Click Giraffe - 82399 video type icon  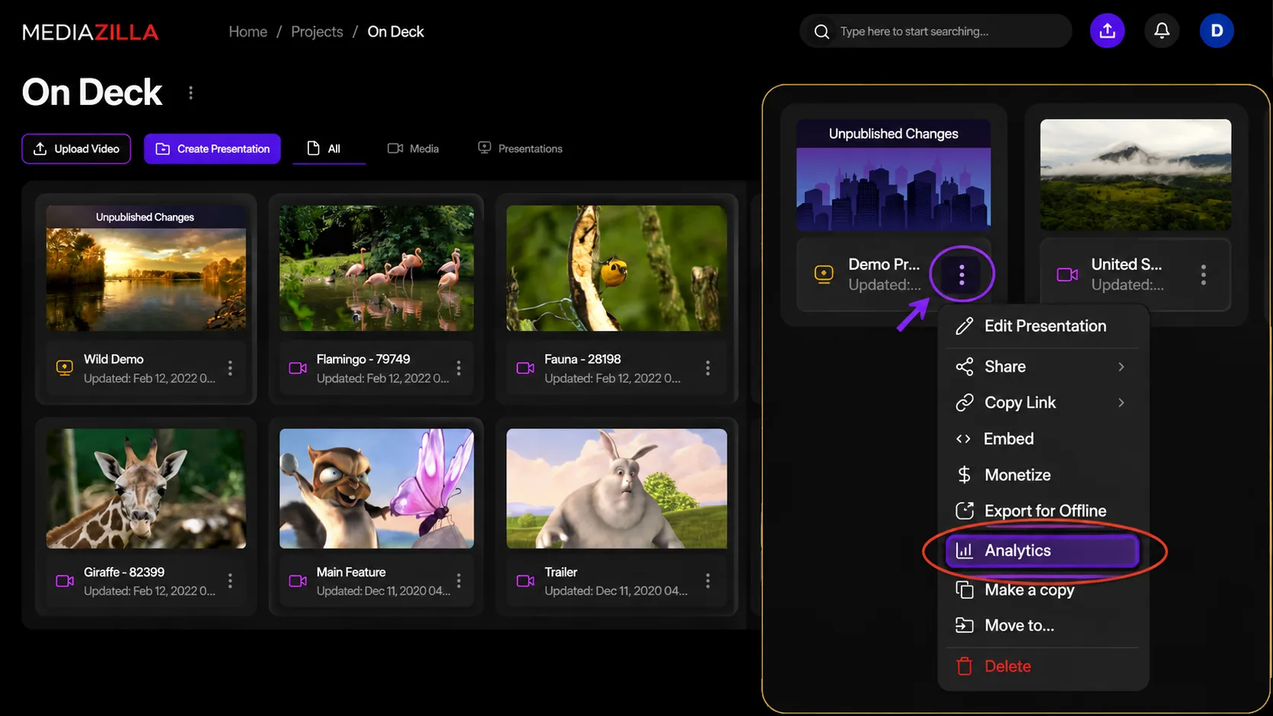65,581
